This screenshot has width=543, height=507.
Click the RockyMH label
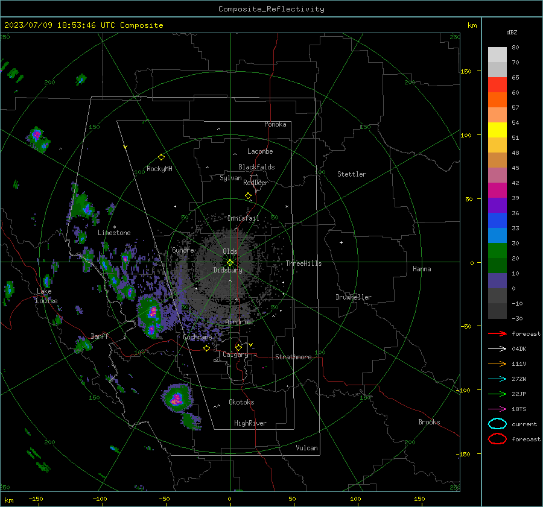click(159, 169)
